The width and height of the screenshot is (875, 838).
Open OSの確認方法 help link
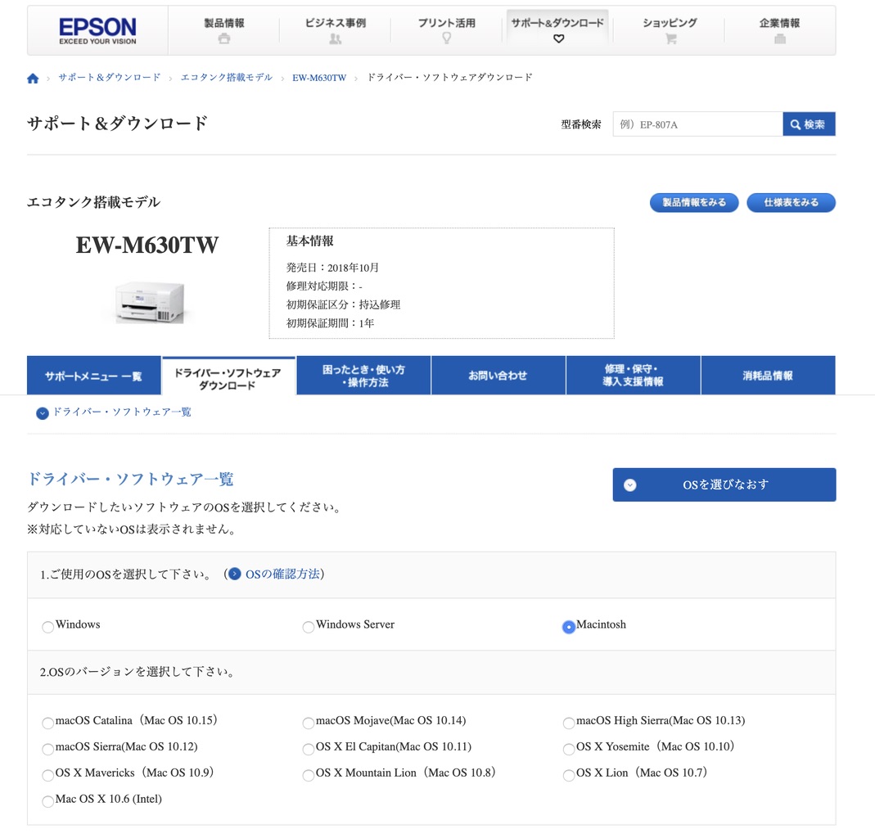click(282, 574)
